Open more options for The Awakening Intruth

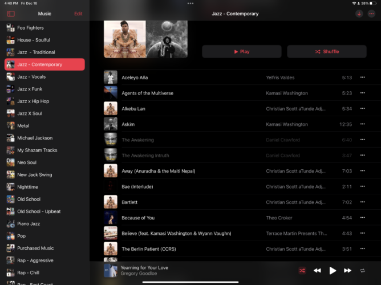[x=362, y=155]
